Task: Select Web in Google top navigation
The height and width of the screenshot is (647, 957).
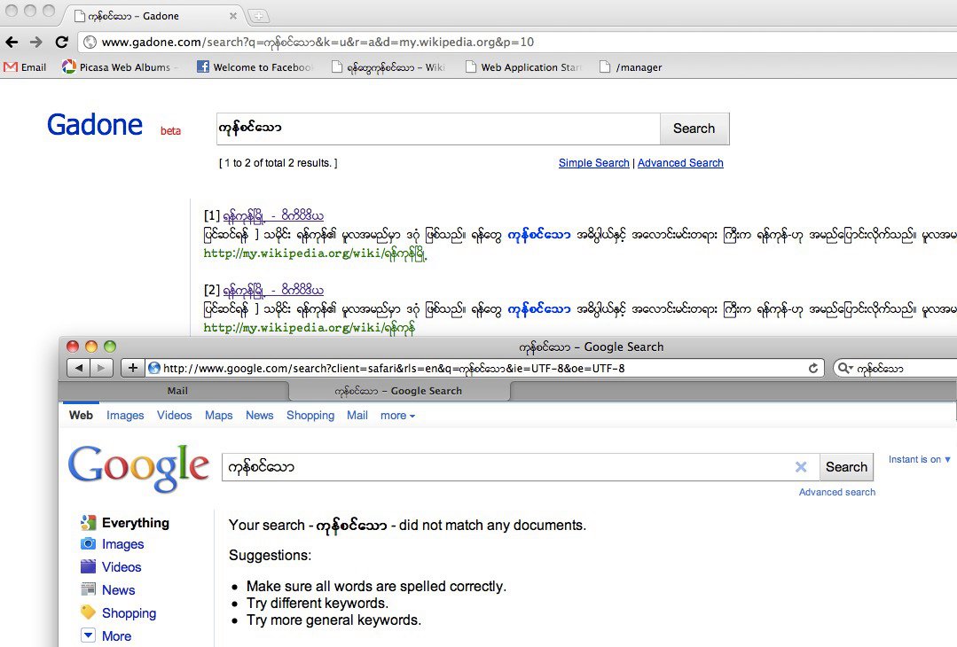Action: 82,416
